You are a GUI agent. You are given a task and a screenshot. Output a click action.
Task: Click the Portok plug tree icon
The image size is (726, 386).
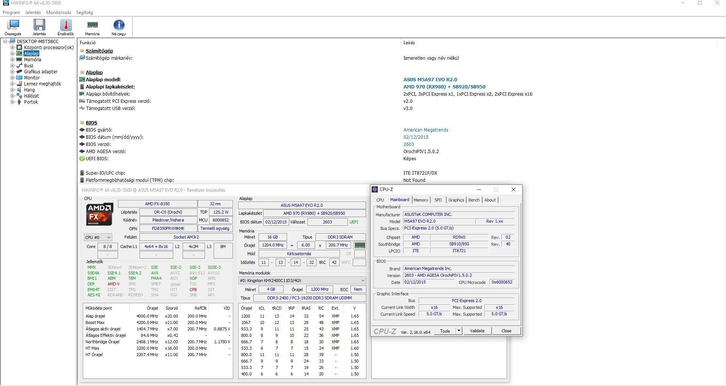click(19, 102)
